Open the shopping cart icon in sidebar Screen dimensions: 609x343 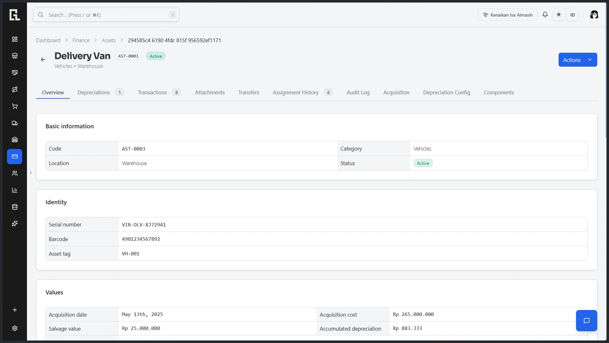[15, 106]
